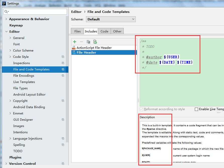Image resolution: width=224 pixels, height=168 pixels.
Task: Click project-level icon beside GUI Designer
Action: click(x=63, y=119)
